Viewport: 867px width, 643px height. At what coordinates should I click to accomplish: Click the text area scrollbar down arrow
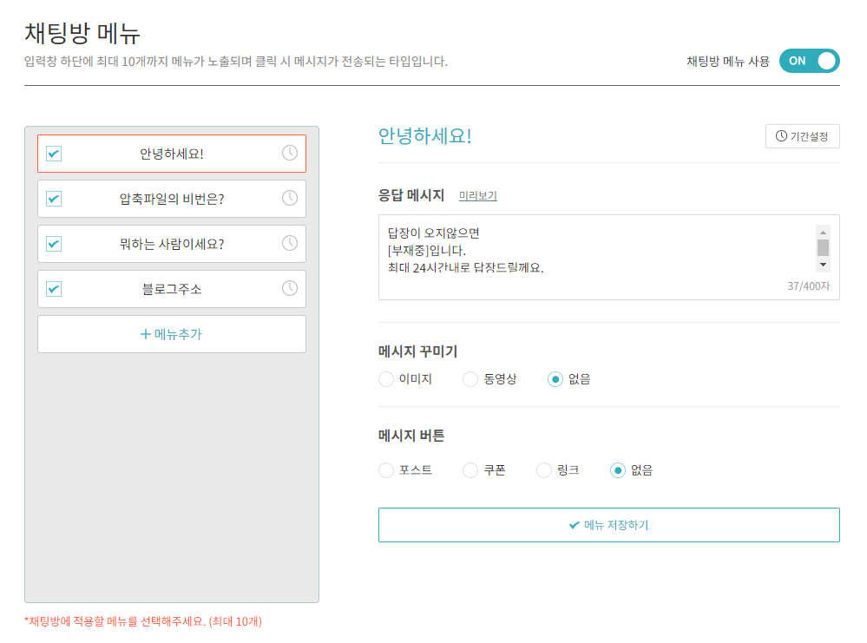[x=823, y=265]
